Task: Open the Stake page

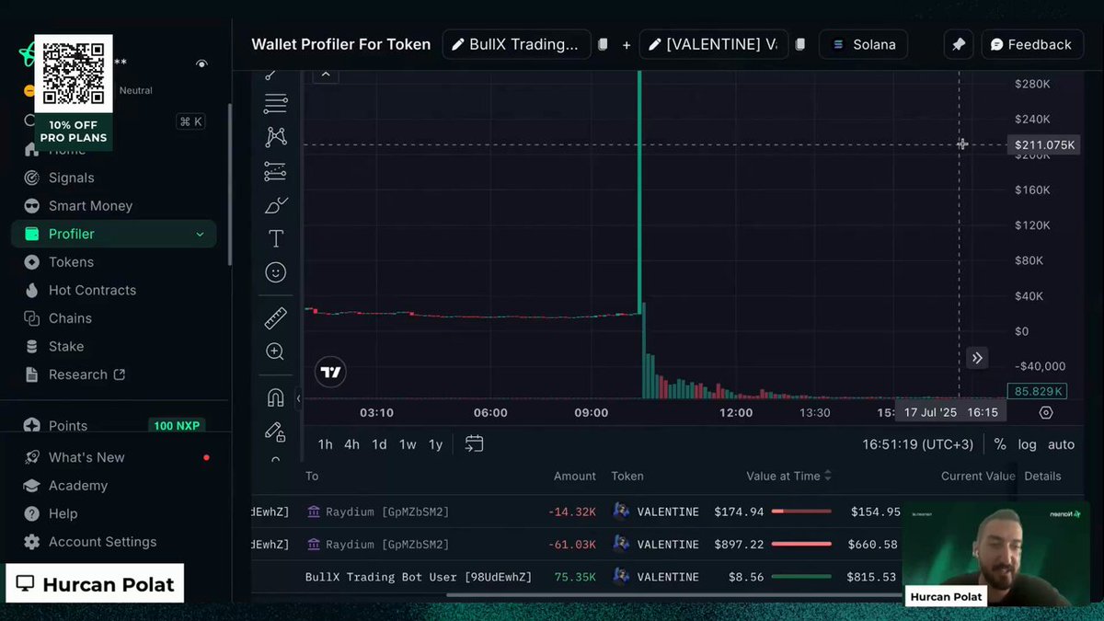Action: (66, 346)
